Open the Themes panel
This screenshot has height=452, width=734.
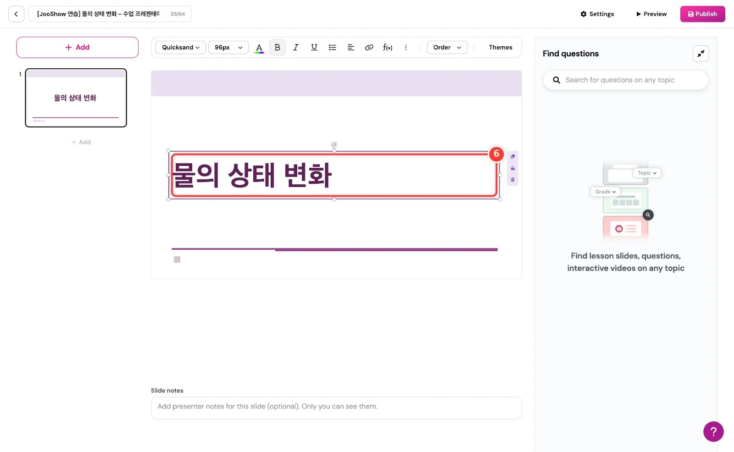pyautogui.click(x=500, y=48)
